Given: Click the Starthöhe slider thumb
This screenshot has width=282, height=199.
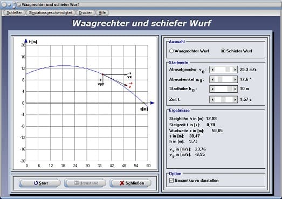Looking at the screenshot, I should pyautogui.click(x=230, y=88).
